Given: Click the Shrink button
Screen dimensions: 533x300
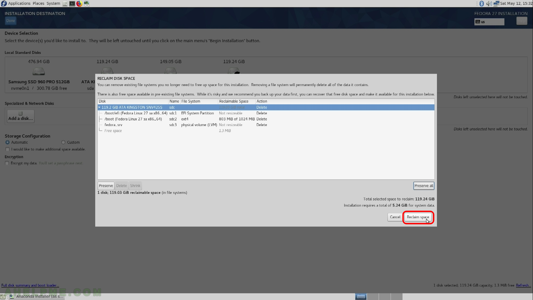Looking at the screenshot, I should [x=135, y=186].
